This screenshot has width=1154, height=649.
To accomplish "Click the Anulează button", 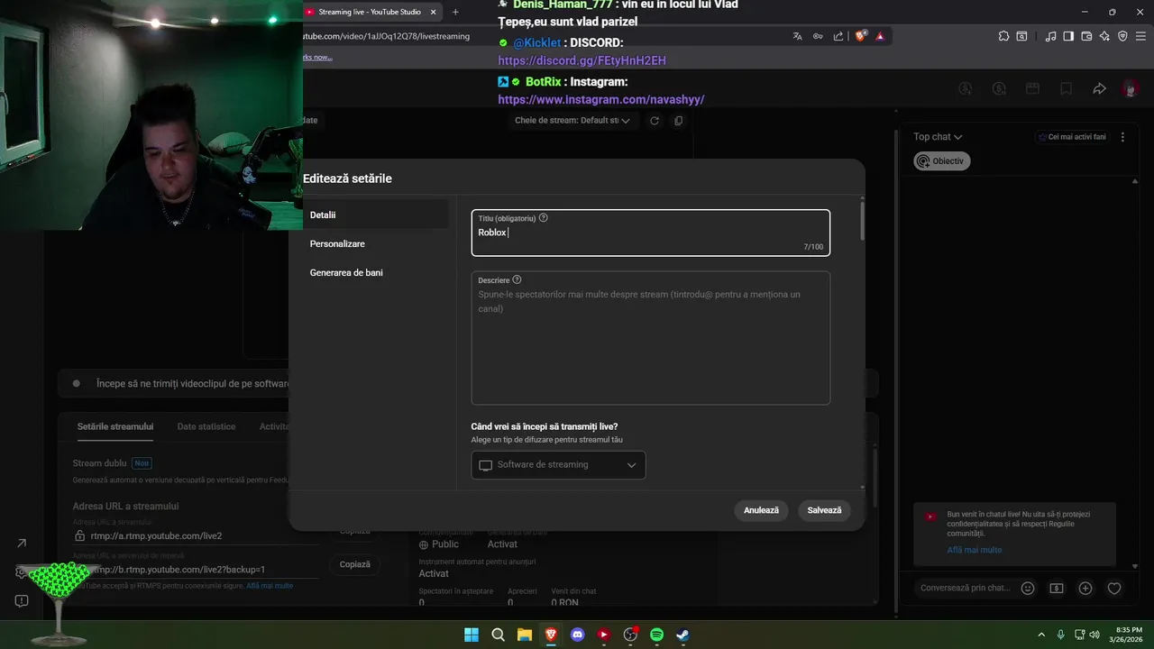I will 761,510.
